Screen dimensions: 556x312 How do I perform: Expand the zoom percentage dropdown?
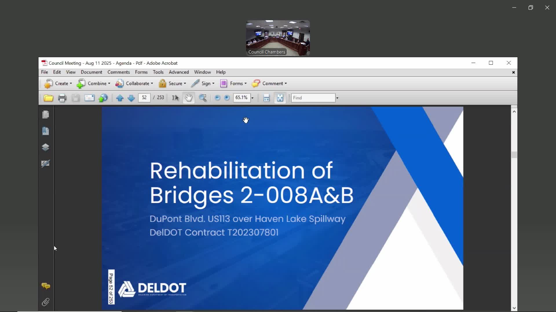(x=253, y=98)
